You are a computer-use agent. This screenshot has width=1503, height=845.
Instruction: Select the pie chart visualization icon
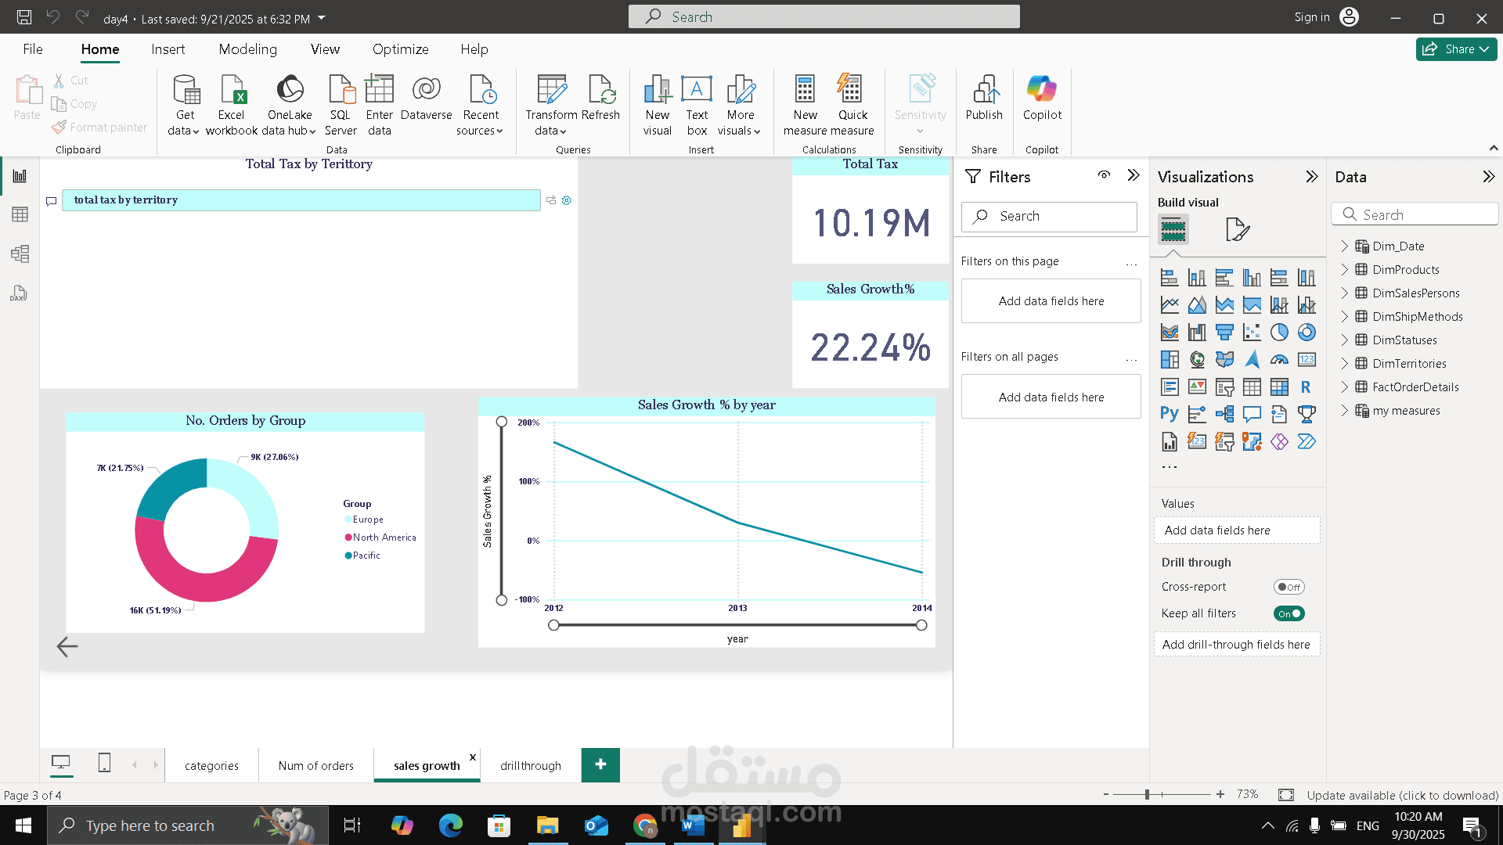pos(1279,333)
